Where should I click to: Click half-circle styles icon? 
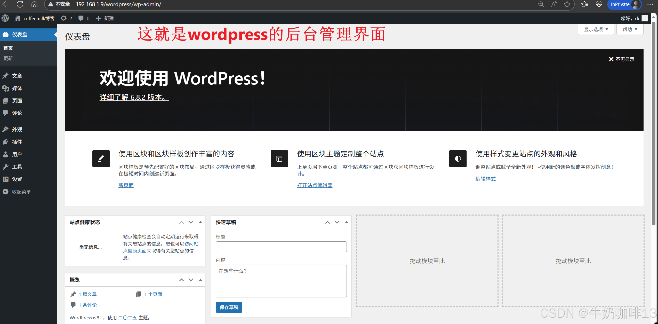coord(458,159)
